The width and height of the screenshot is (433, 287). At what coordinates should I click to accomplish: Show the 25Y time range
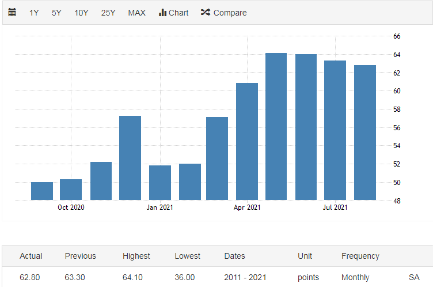[108, 13]
